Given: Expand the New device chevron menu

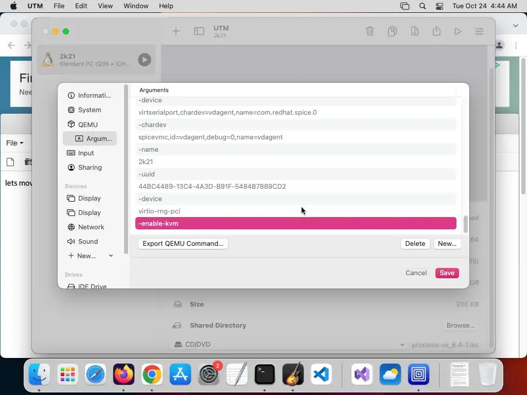Looking at the screenshot, I should [x=111, y=256].
